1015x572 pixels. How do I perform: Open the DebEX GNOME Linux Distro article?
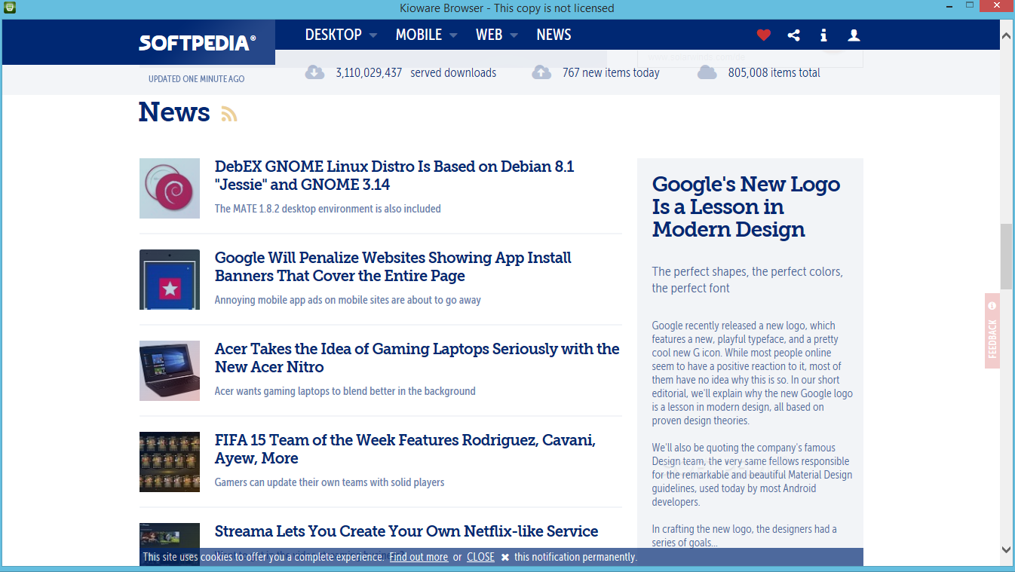(394, 176)
